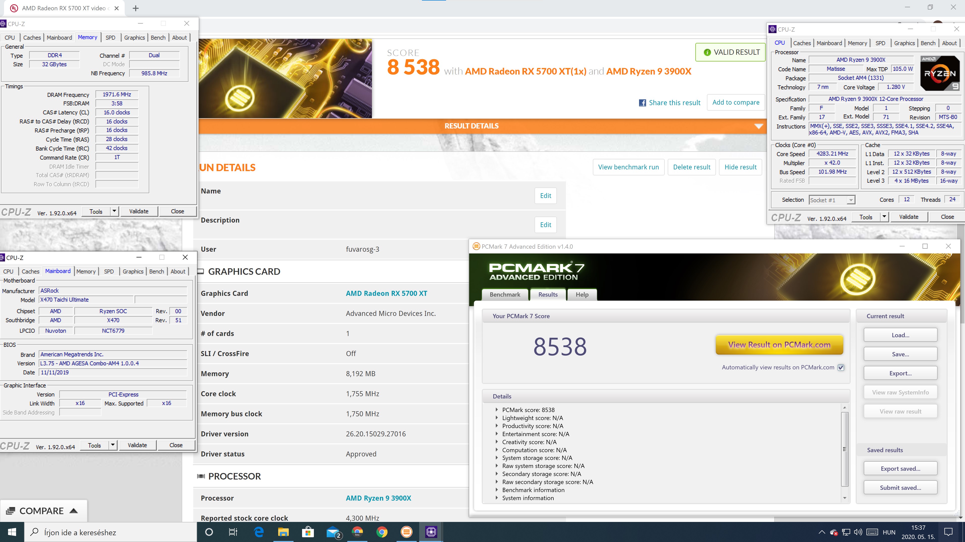Close the AMD Radeon RX 5700 XT browser tab
The image size is (965, 542).
click(x=117, y=8)
